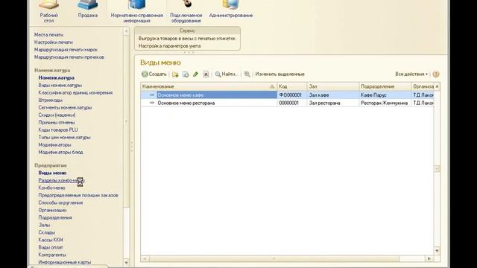The width and height of the screenshot is (477, 268).
Task: Open the Все действия dropdown
Action: coord(411,74)
